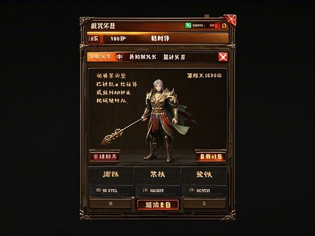Click the glowing orange button beside the warrior
The image size is (315, 236).
coord(211,157)
